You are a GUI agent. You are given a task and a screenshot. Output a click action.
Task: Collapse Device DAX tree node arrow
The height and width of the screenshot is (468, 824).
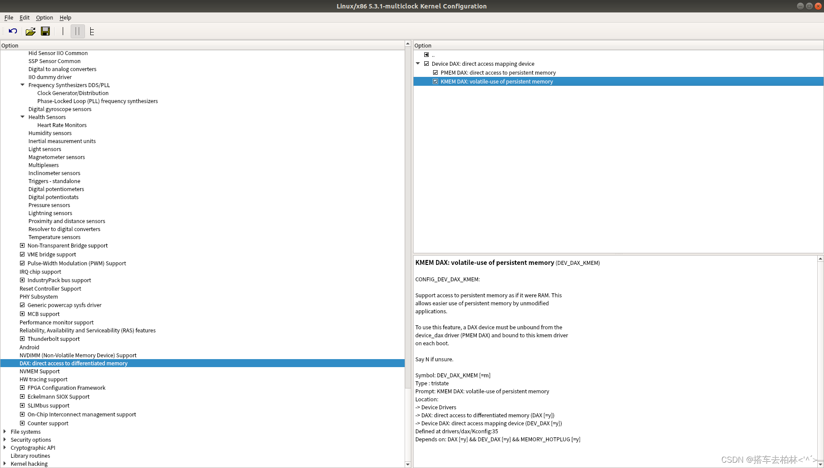click(418, 64)
